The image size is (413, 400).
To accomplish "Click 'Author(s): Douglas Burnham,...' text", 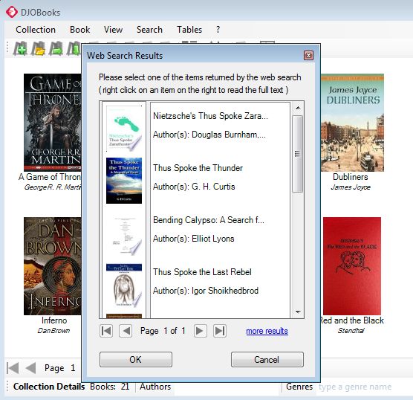I will coord(209,135).
